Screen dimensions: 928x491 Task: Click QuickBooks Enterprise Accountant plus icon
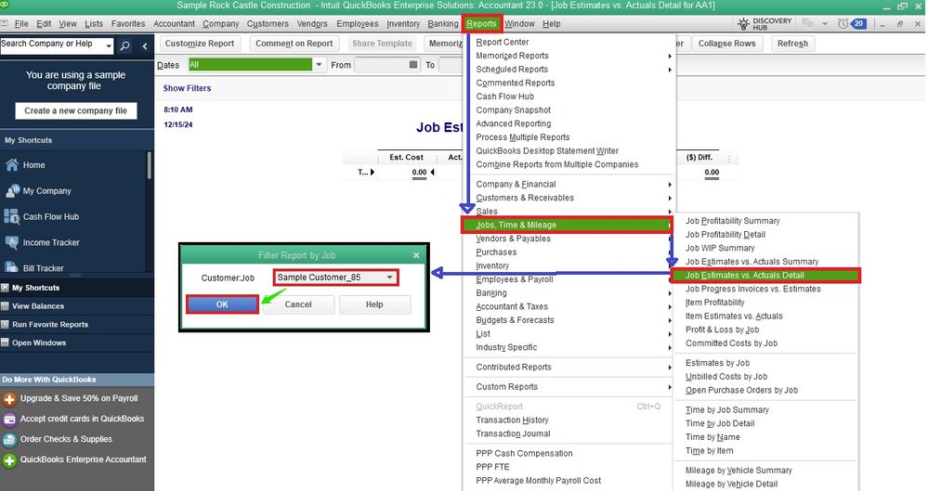point(9,460)
